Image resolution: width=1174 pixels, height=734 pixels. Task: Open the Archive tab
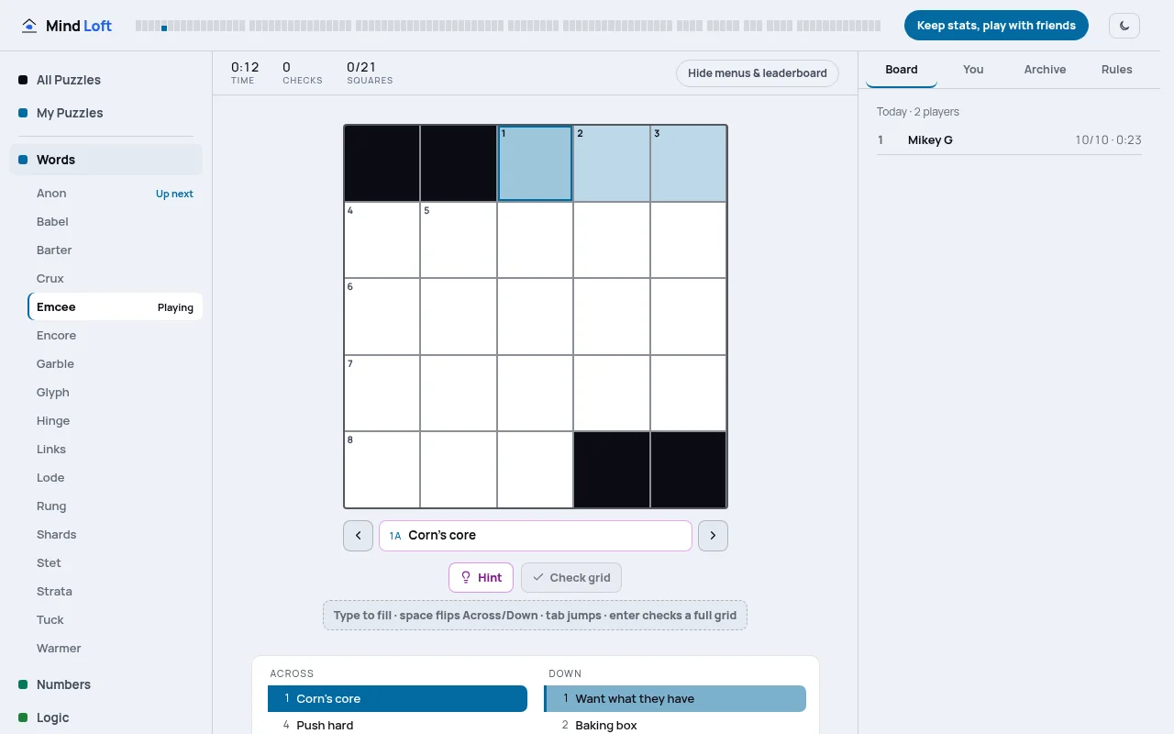(x=1045, y=70)
